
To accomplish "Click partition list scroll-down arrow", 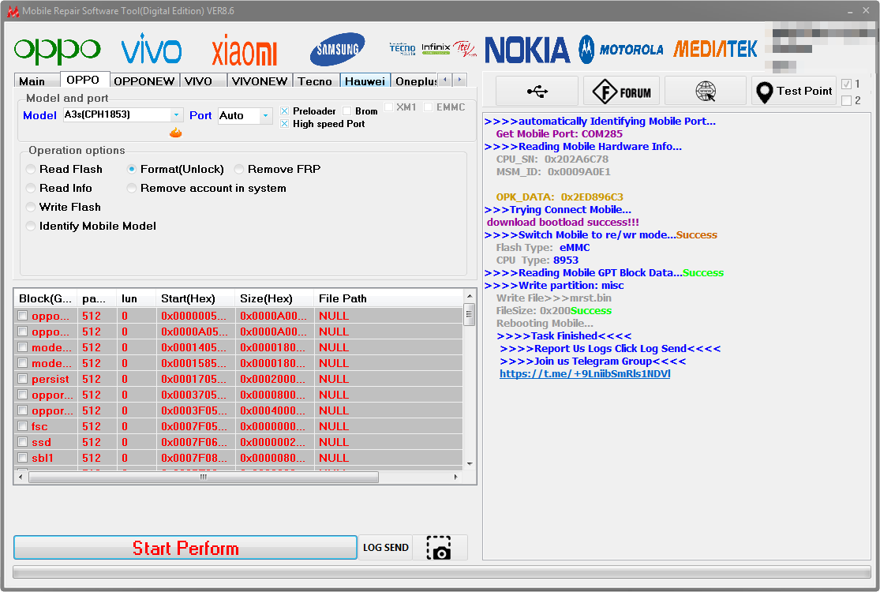I will pyautogui.click(x=470, y=464).
